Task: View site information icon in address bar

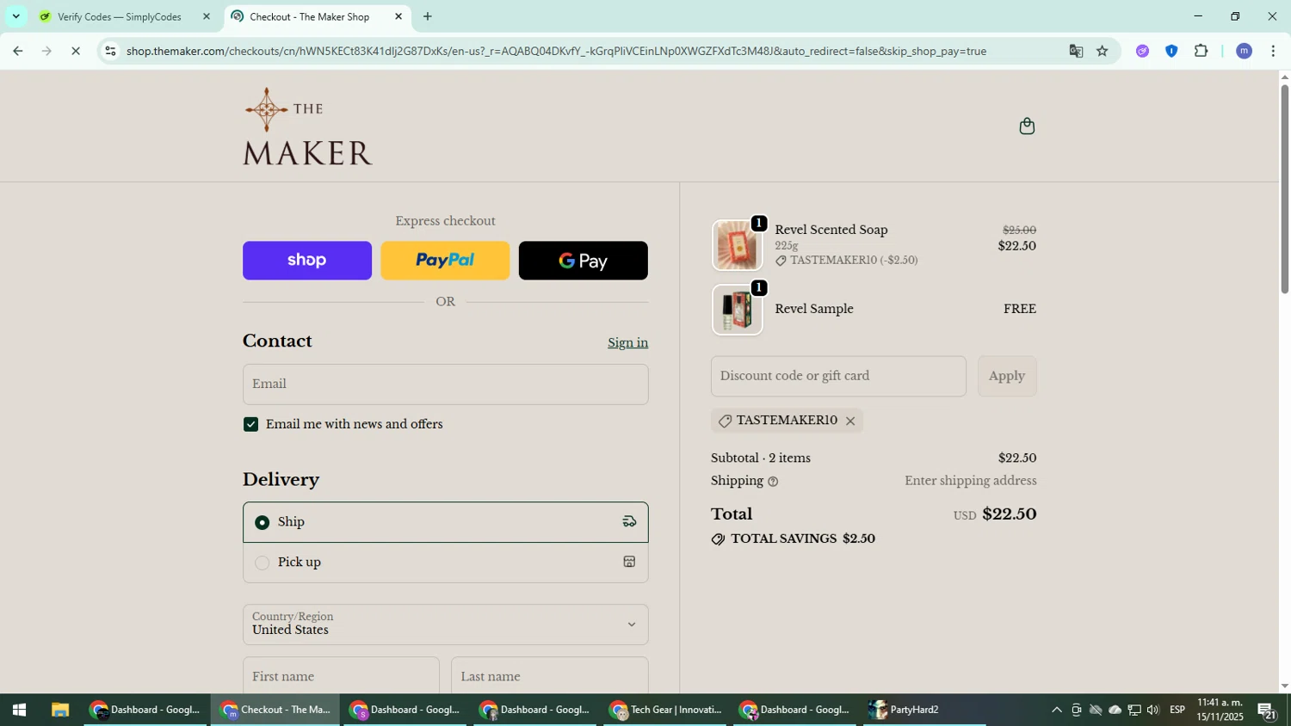Action: click(x=110, y=51)
